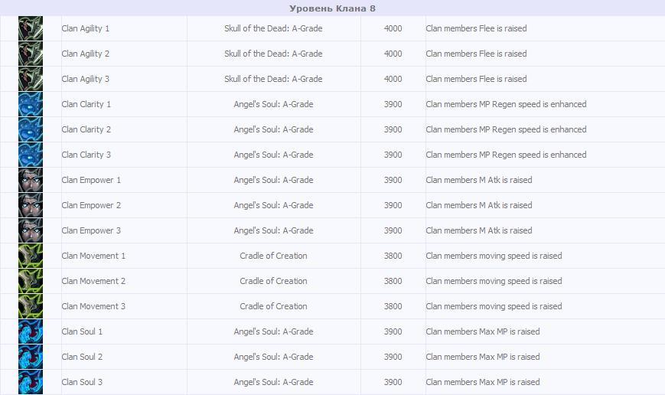This screenshot has width=665, height=395.
Task: Click the Уровень Клана 8 header
Action: coord(332,8)
